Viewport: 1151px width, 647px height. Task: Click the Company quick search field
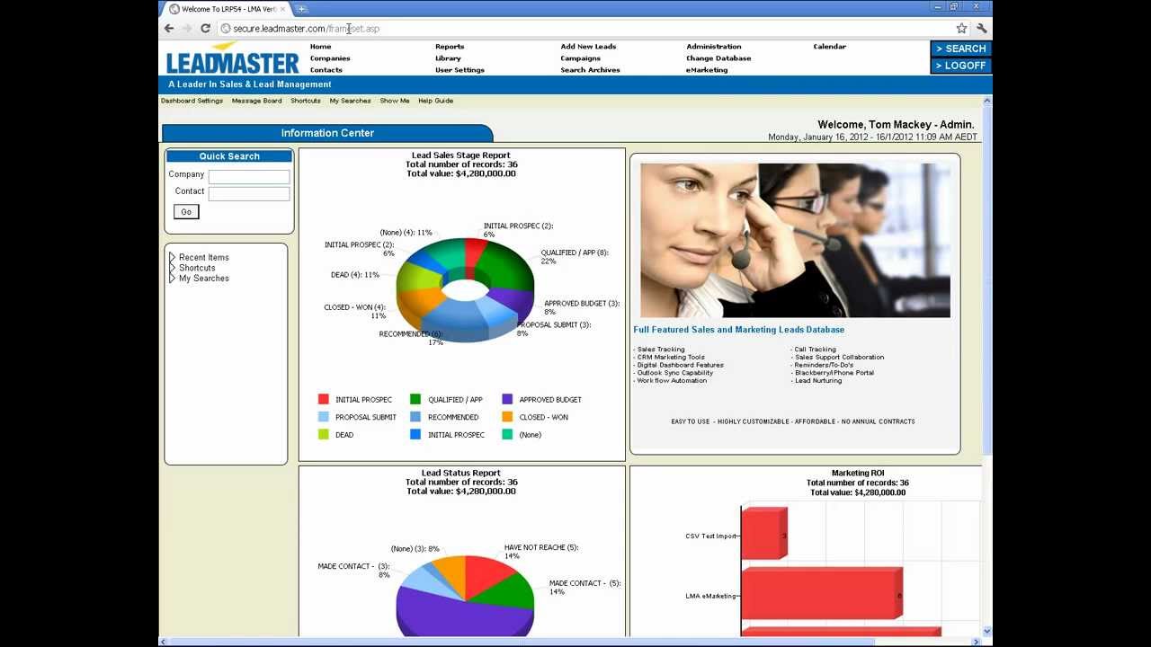coord(249,177)
